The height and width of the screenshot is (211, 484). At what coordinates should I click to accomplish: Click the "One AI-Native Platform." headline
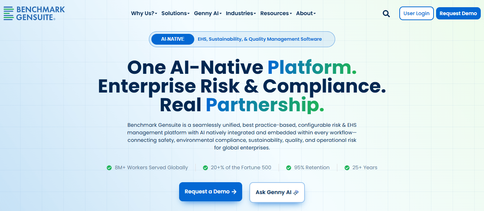(x=242, y=67)
